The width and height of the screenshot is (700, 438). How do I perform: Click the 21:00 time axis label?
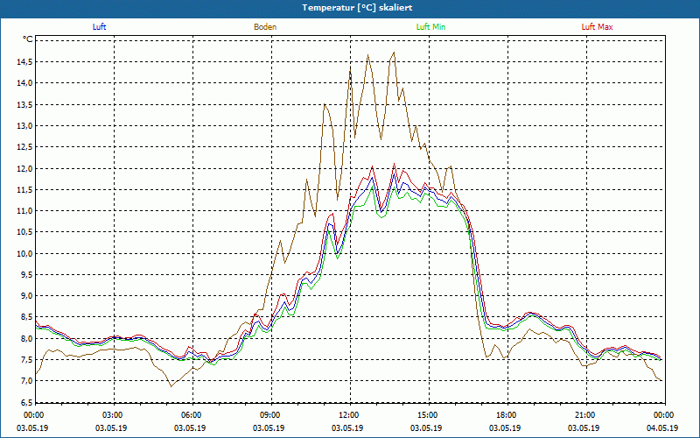coord(586,415)
